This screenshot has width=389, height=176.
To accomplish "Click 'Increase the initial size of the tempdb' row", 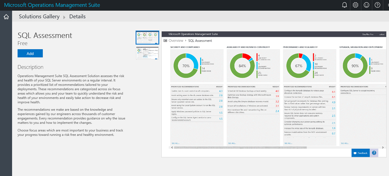I will click(310, 128).
